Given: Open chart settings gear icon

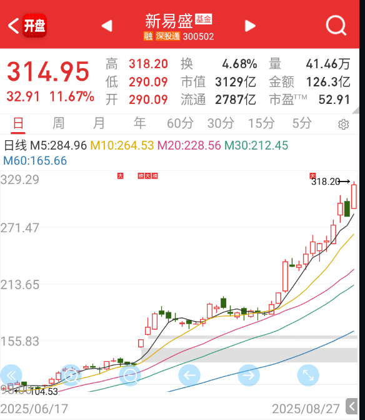Looking at the screenshot, I should (343, 125).
